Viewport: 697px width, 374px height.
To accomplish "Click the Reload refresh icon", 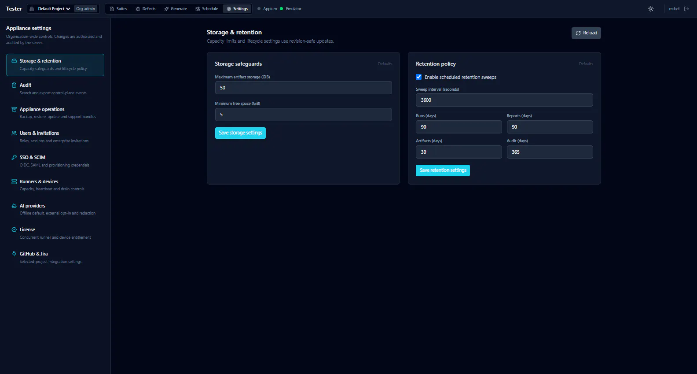I will click(x=578, y=33).
